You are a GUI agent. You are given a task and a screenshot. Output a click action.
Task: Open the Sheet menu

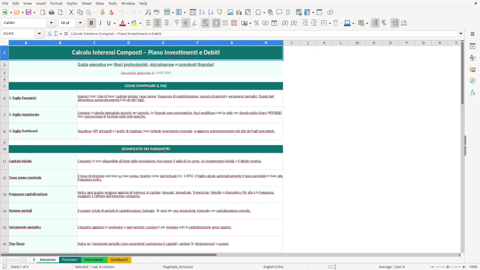86,3
